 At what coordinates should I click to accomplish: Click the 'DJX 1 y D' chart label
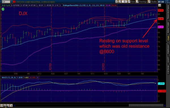6,5
